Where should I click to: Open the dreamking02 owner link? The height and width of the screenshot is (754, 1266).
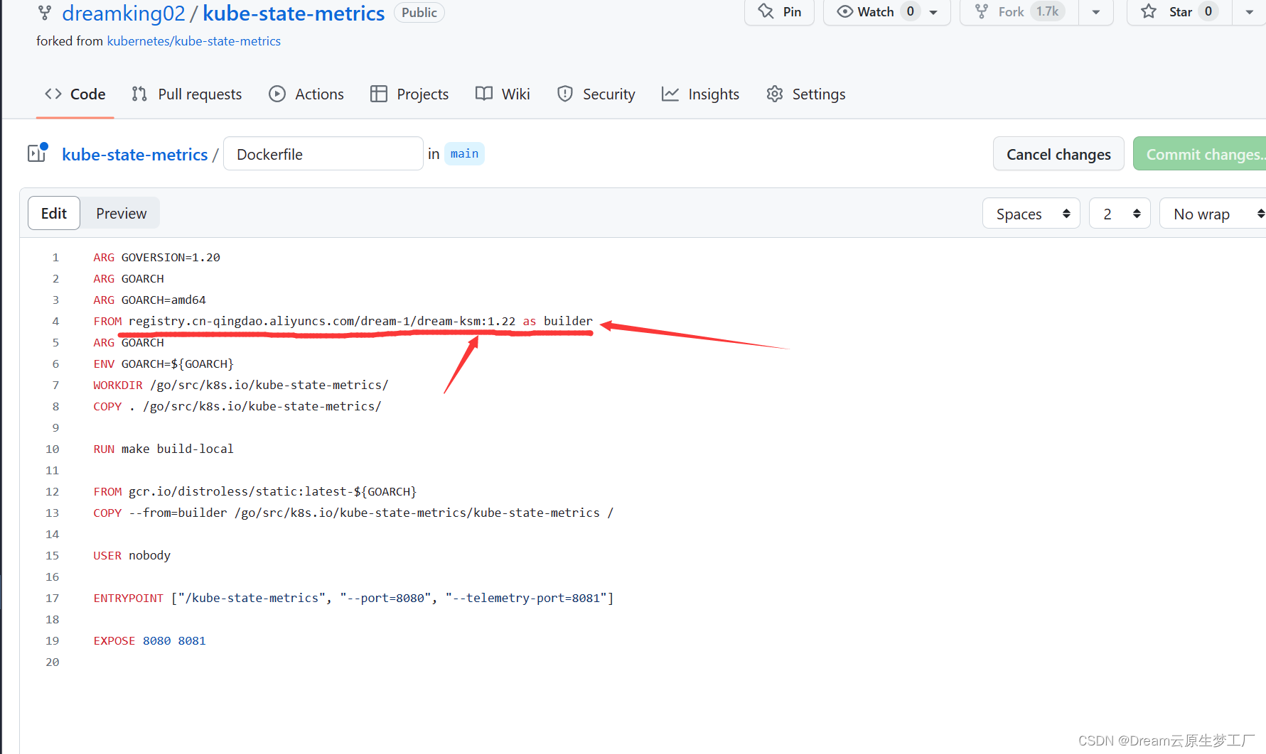124,13
